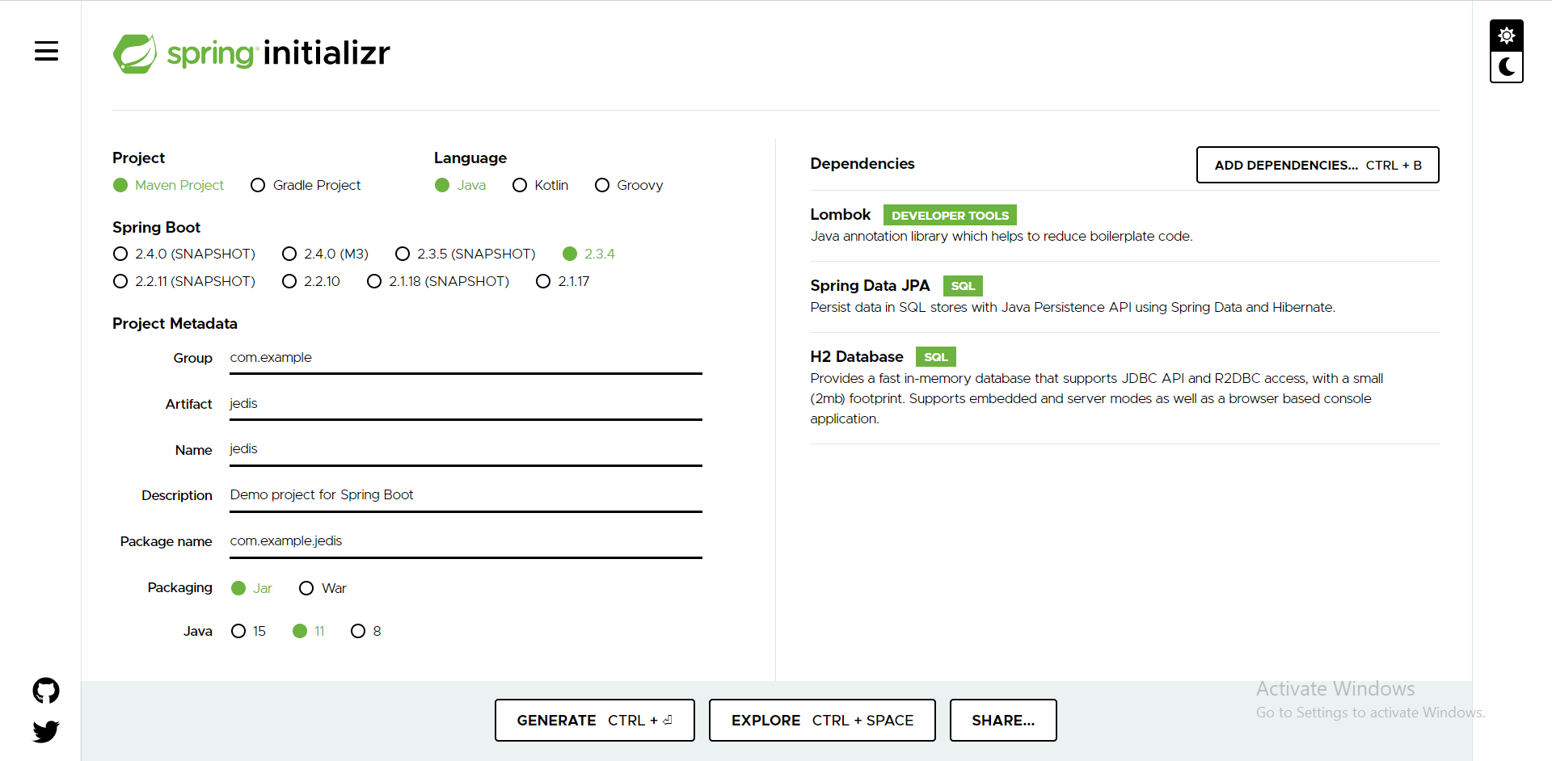Choose Kotlin as the language

pyautogui.click(x=540, y=185)
